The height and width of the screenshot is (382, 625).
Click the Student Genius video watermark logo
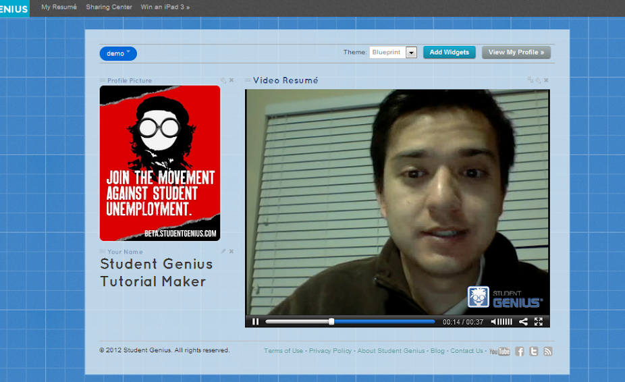pyautogui.click(x=505, y=298)
